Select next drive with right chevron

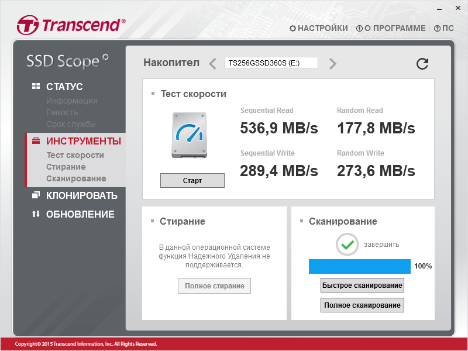pos(332,64)
